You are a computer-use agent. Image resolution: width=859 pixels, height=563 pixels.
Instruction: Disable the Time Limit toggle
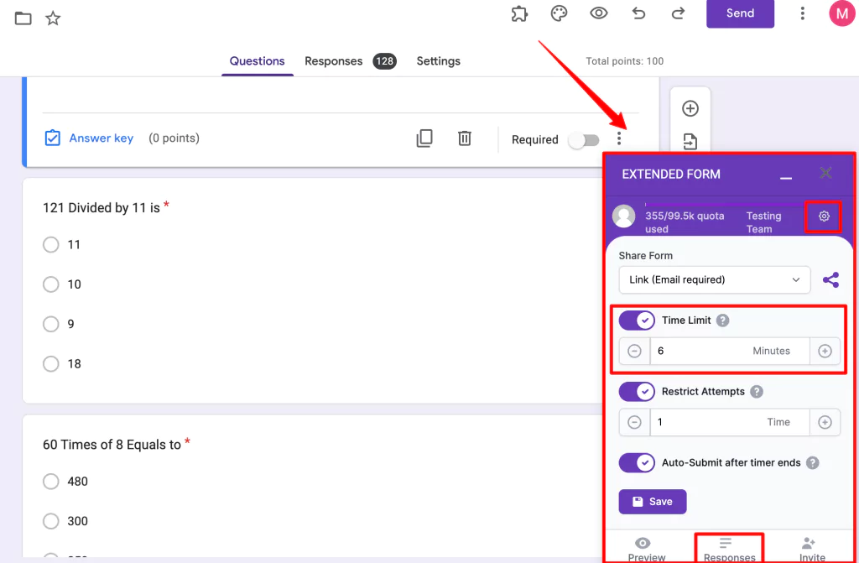coord(637,320)
